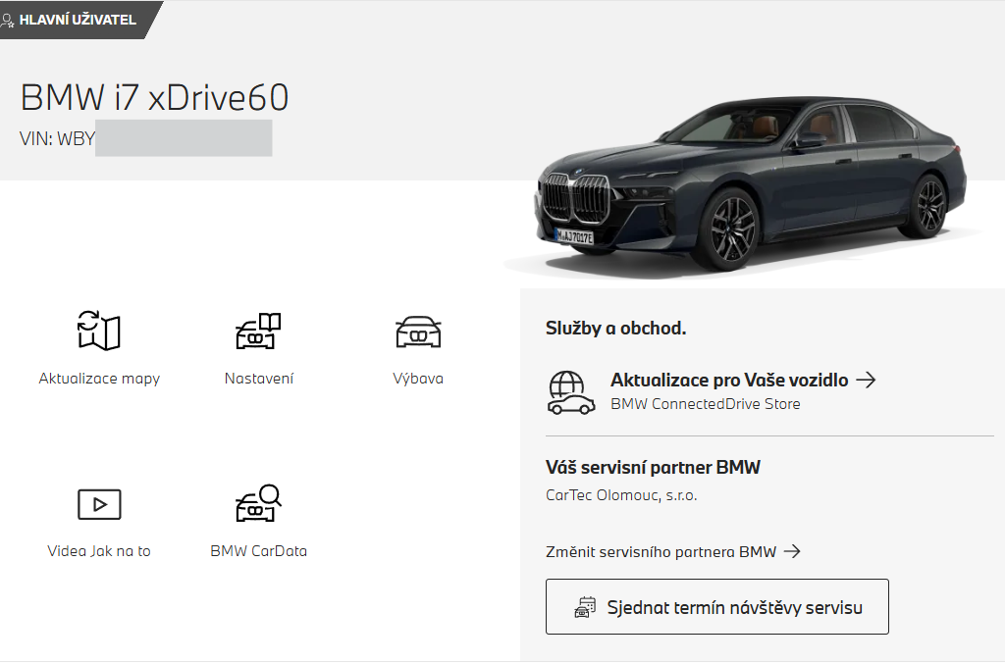Click the Výbava label

(418, 379)
